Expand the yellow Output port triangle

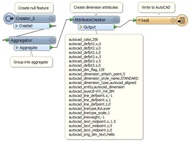(x=81, y=27)
